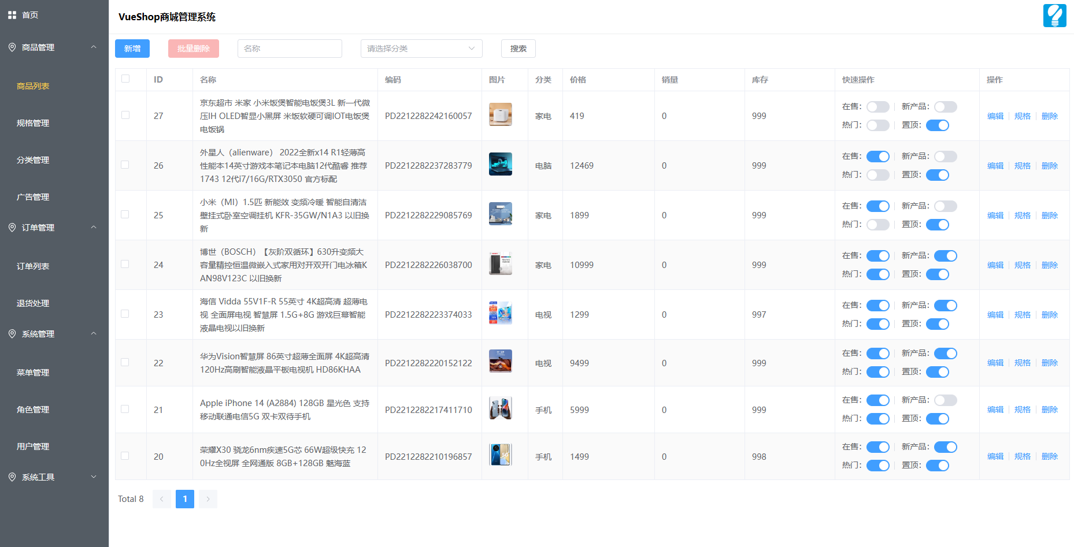Go to next page using right arrow

[x=208, y=499]
